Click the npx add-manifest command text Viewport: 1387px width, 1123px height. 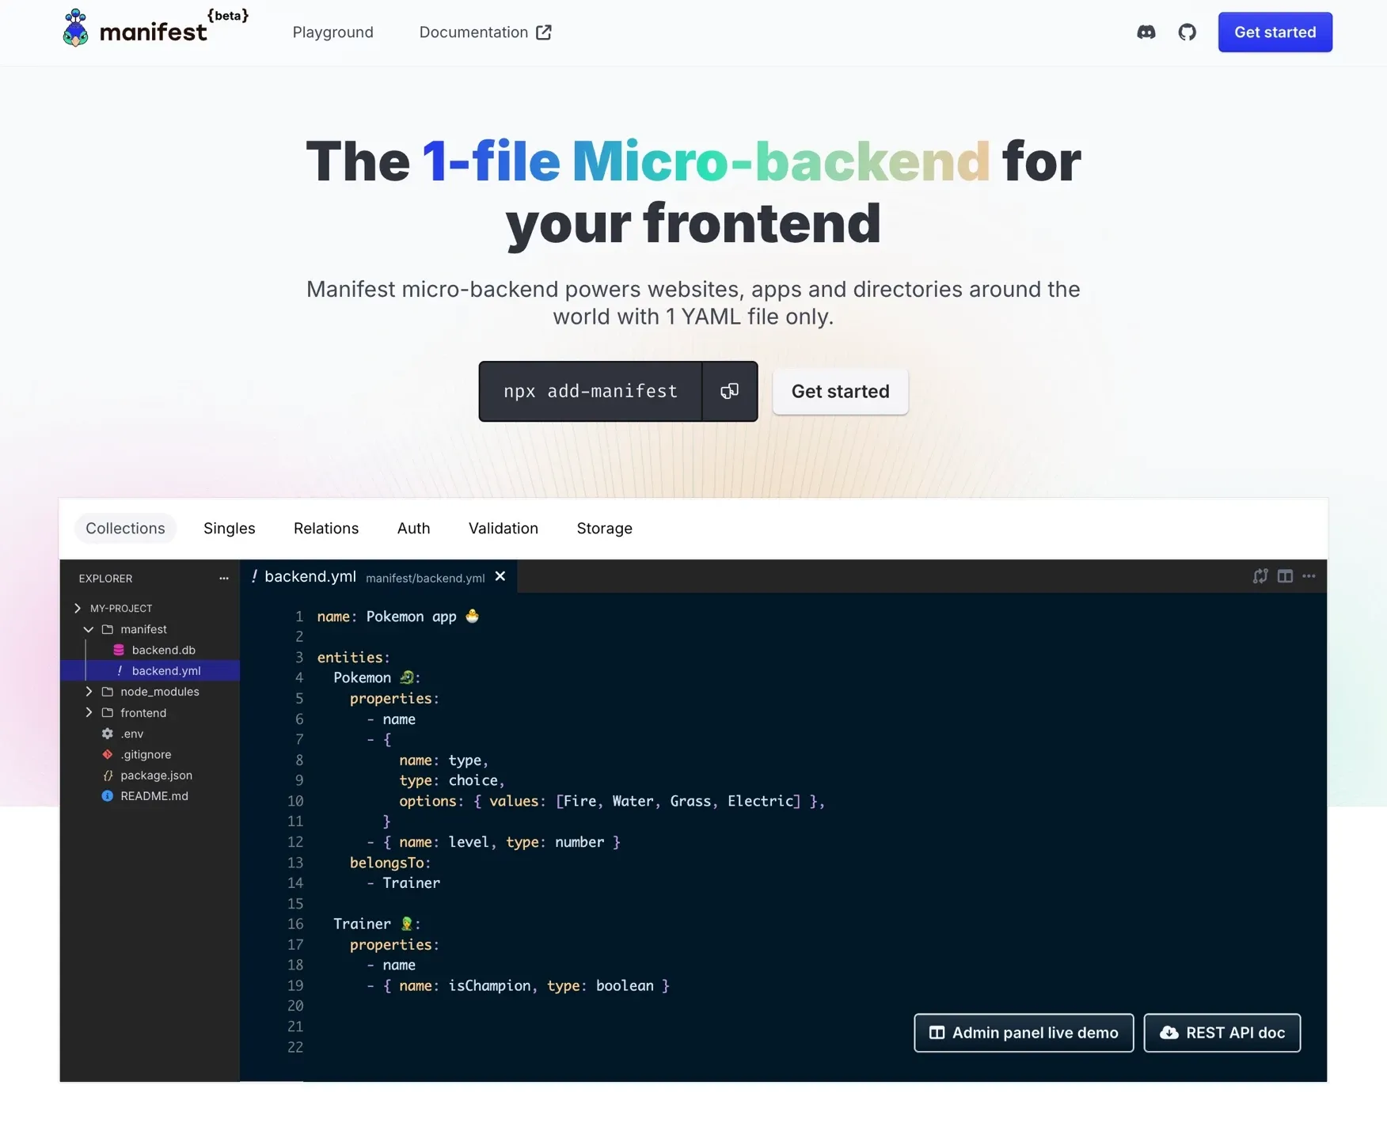[x=591, y=391]
